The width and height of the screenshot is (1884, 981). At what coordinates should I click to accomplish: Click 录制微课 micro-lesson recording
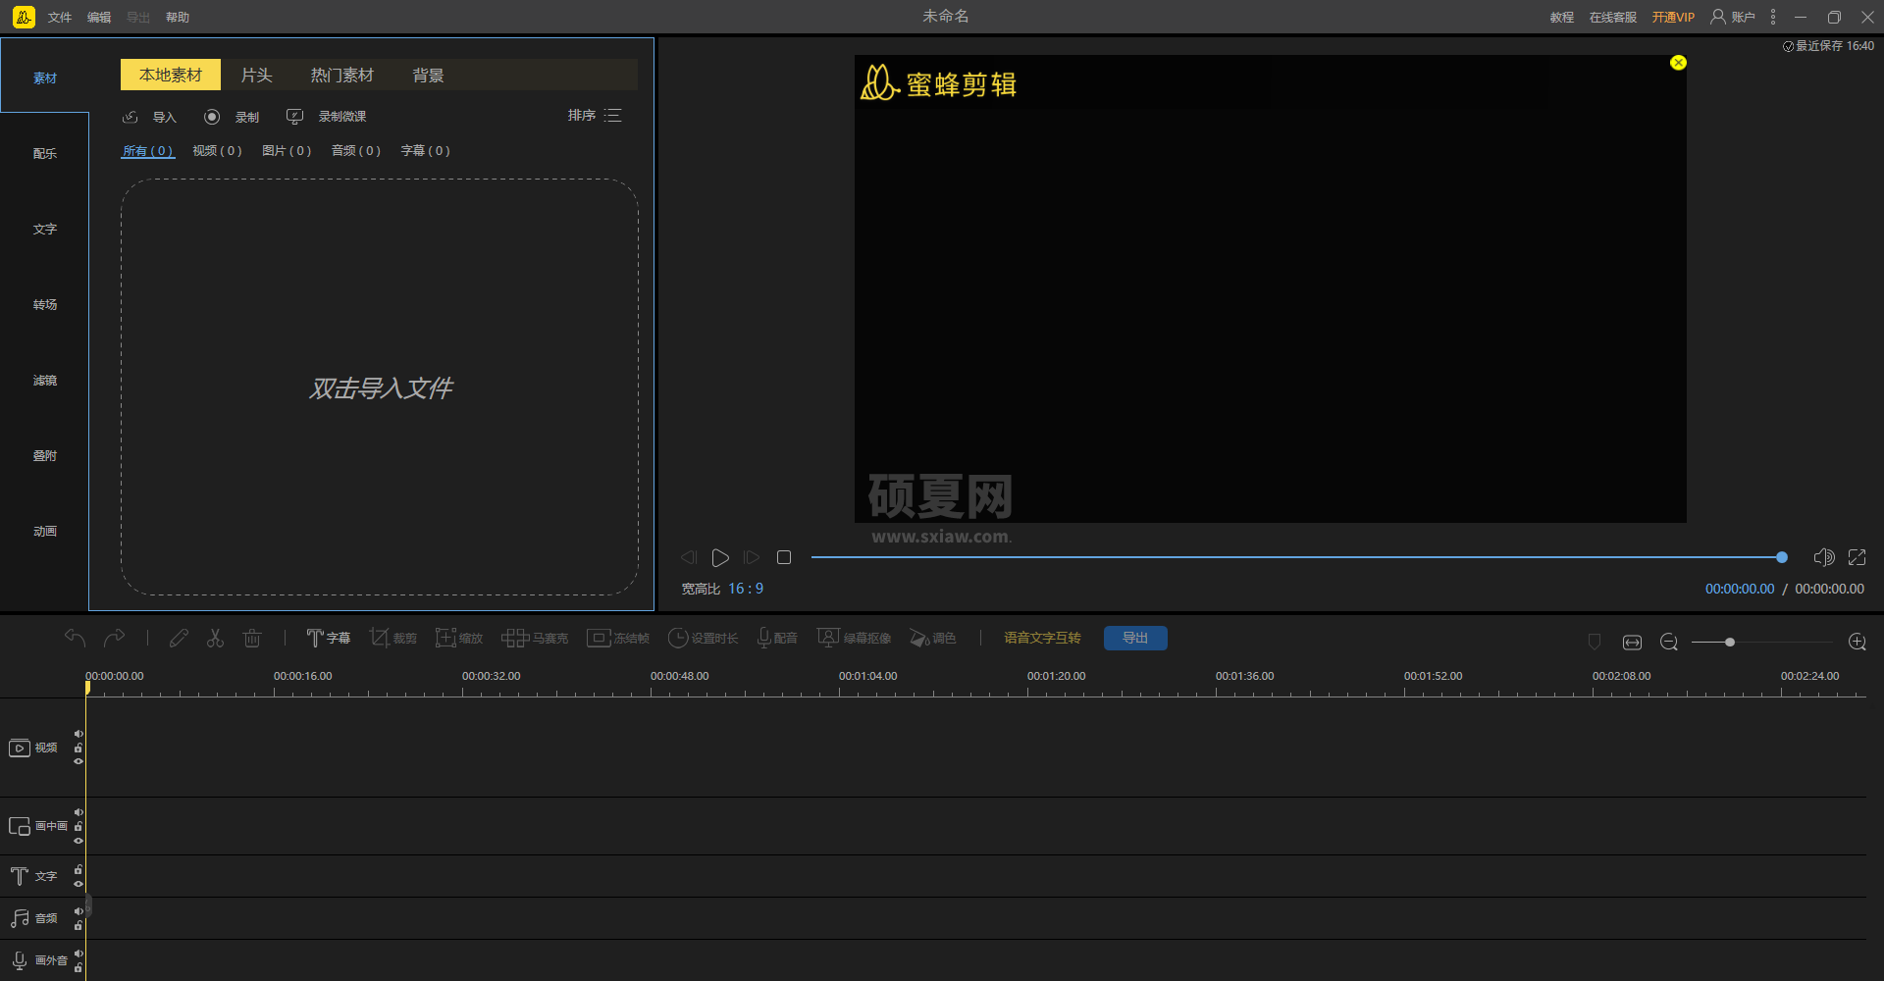(326, 117)
